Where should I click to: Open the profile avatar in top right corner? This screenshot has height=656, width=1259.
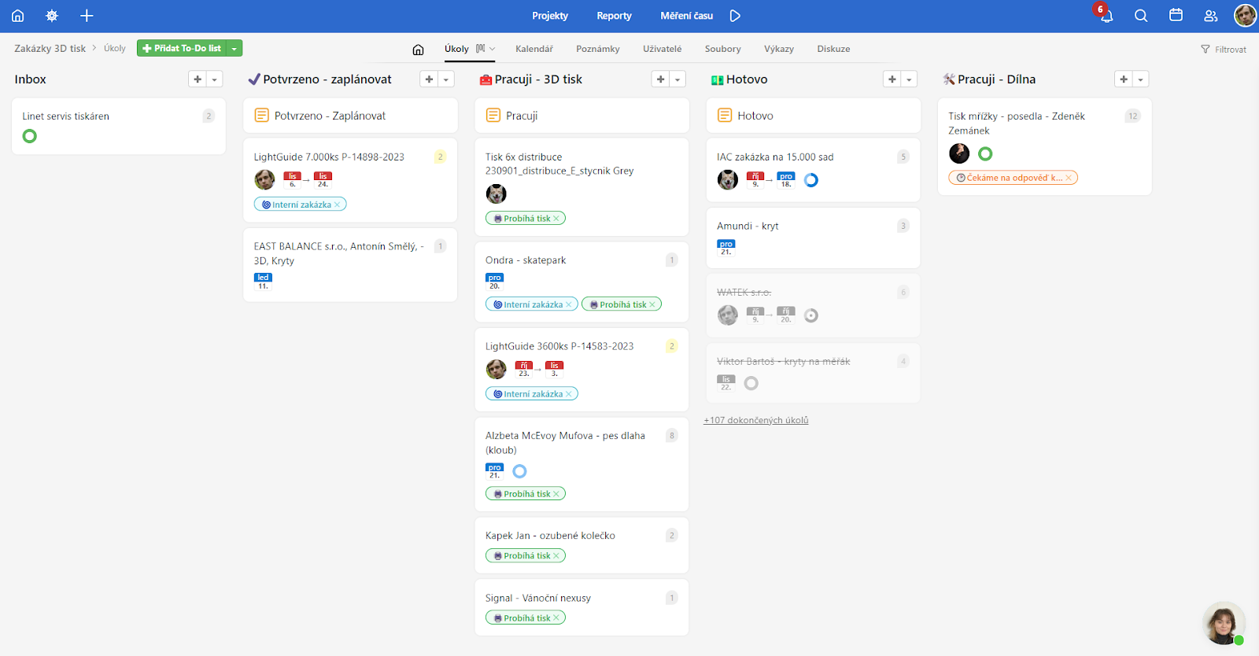pos(1245,15)
